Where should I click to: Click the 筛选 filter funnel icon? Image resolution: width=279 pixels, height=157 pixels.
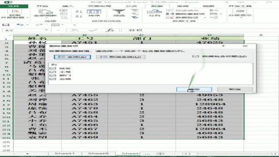pyautogui.click(x=119, y=12)
